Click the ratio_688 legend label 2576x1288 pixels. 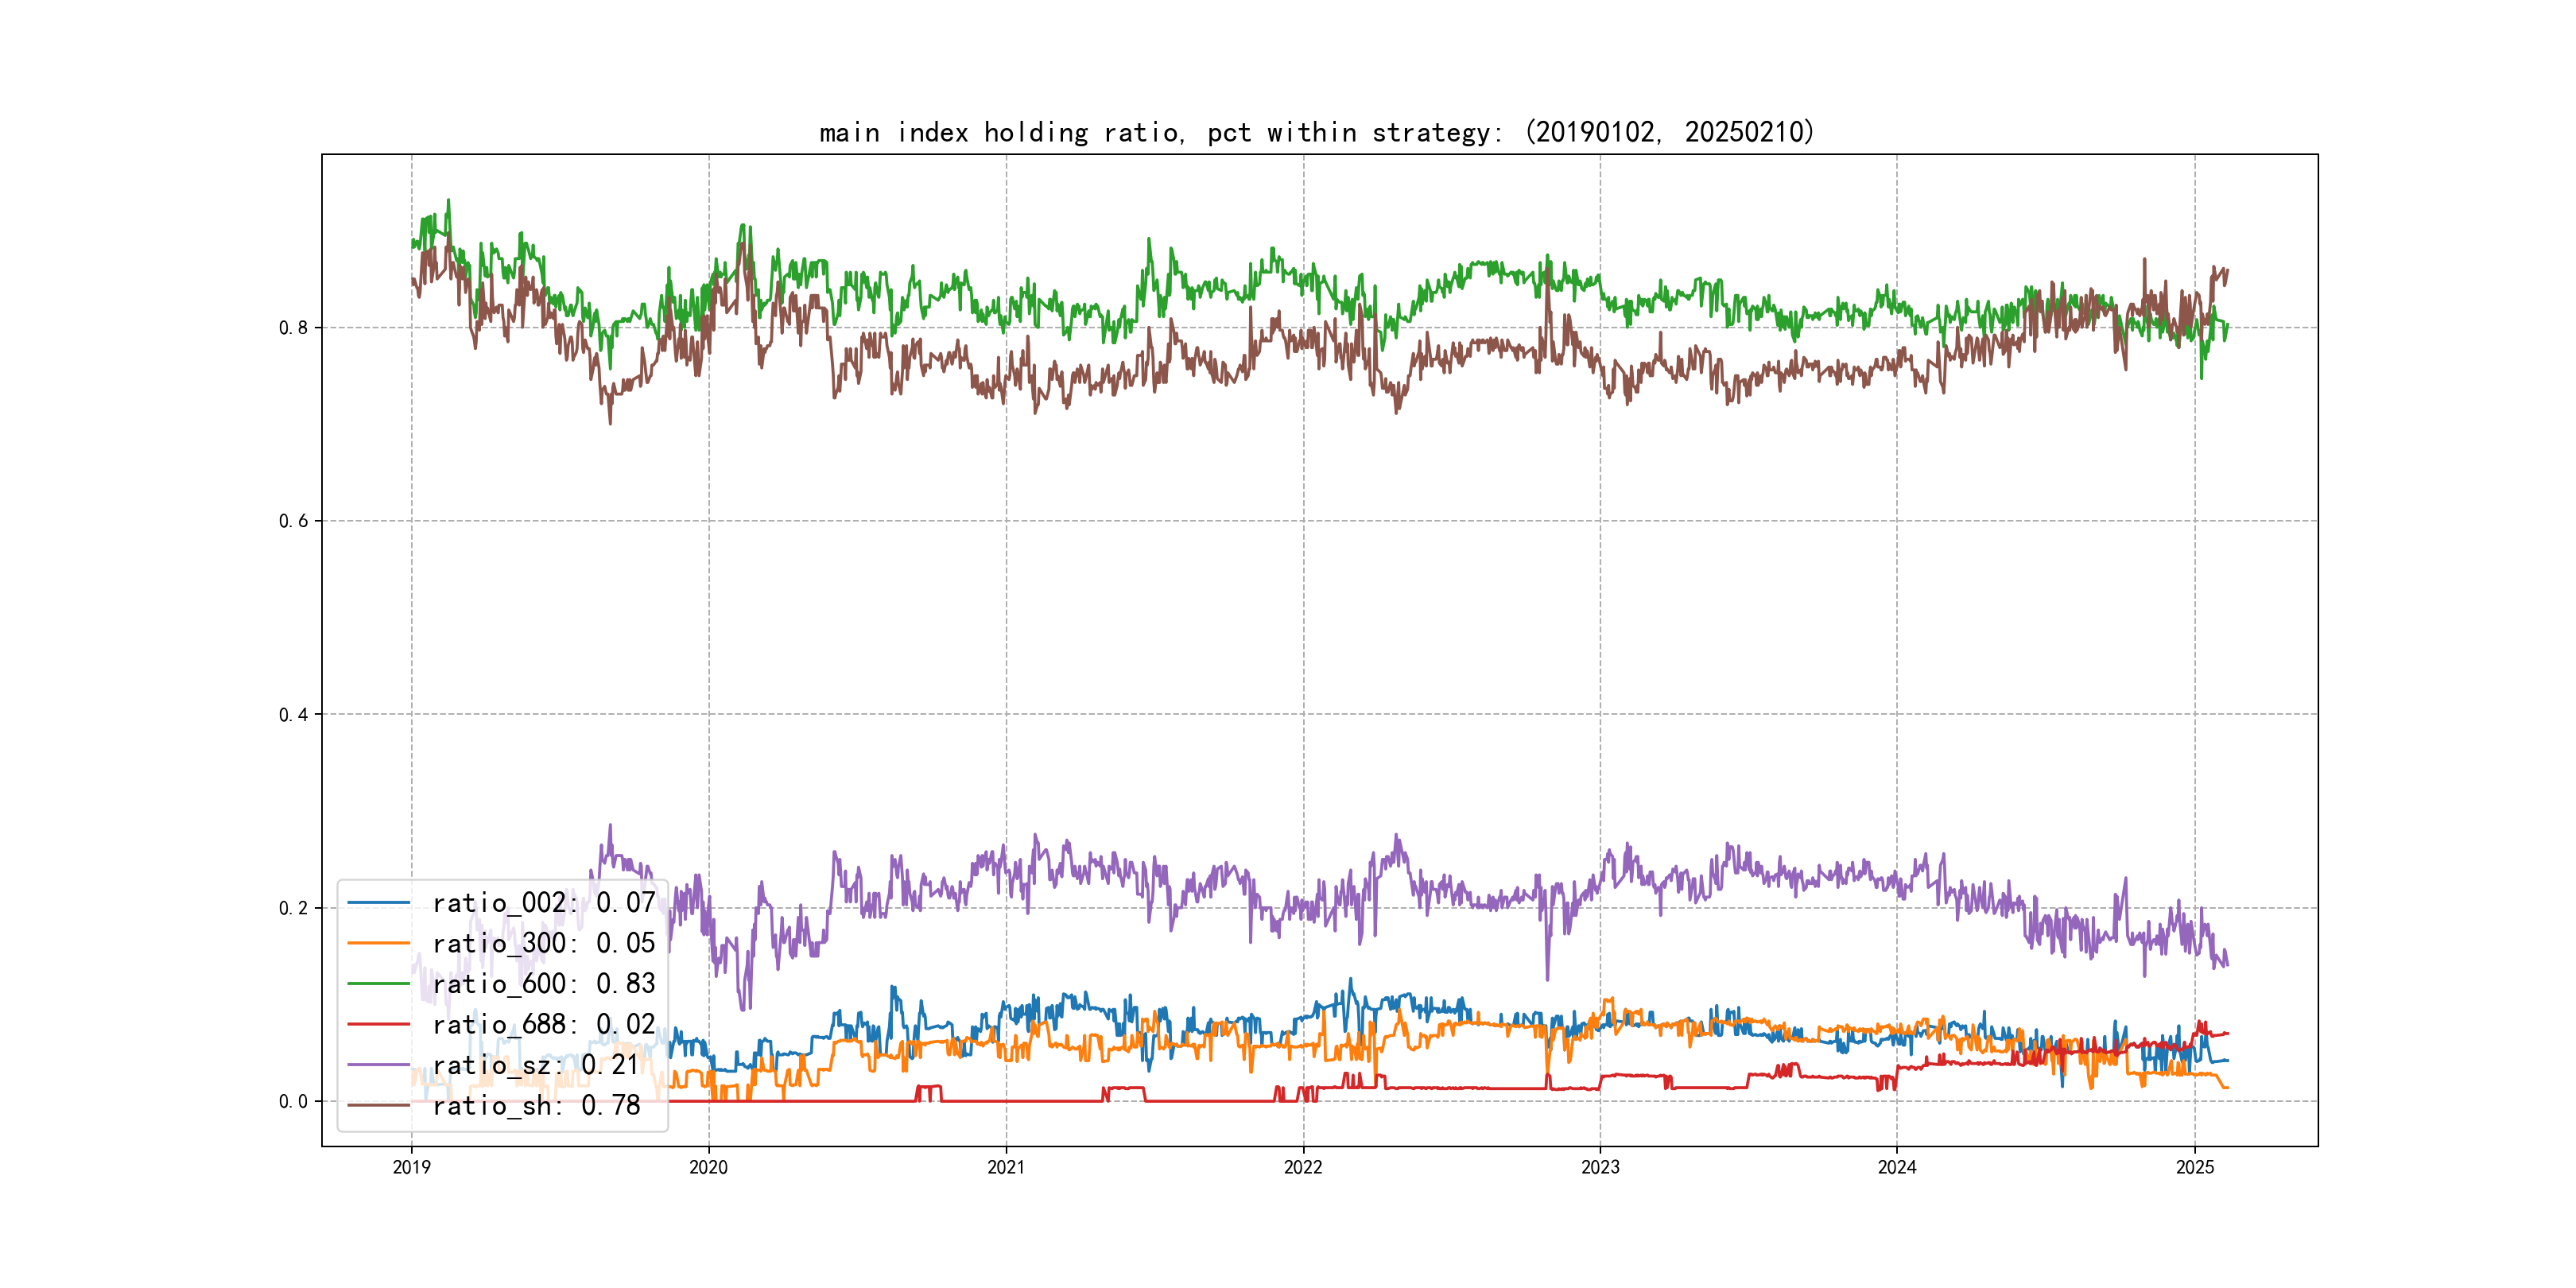click(543, 1024)
